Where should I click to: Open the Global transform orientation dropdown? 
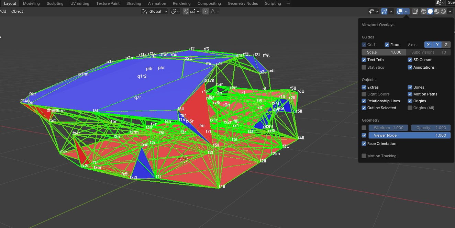pyautogui.click(x=155, y=11)
